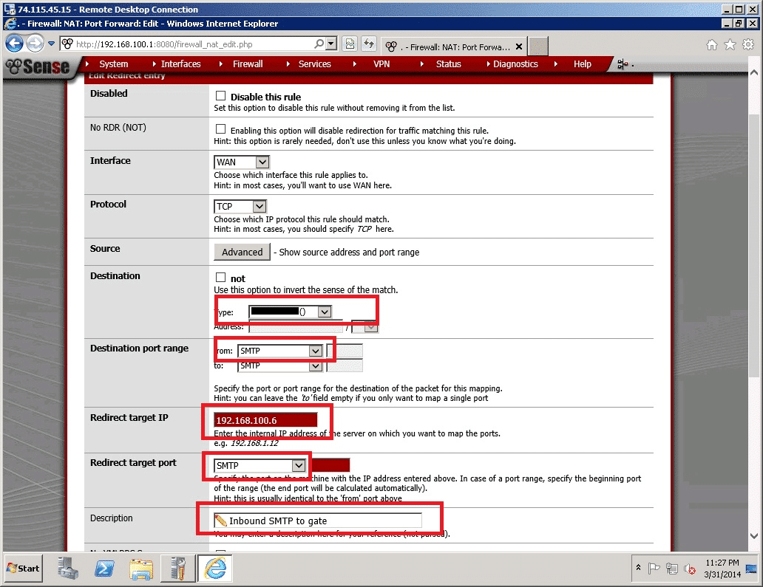Check the No RDR (NOT) checkbox

[220, 129]
